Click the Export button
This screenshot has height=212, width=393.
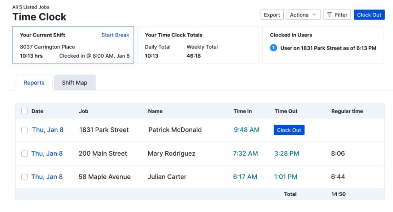click(x=272, y=15)
